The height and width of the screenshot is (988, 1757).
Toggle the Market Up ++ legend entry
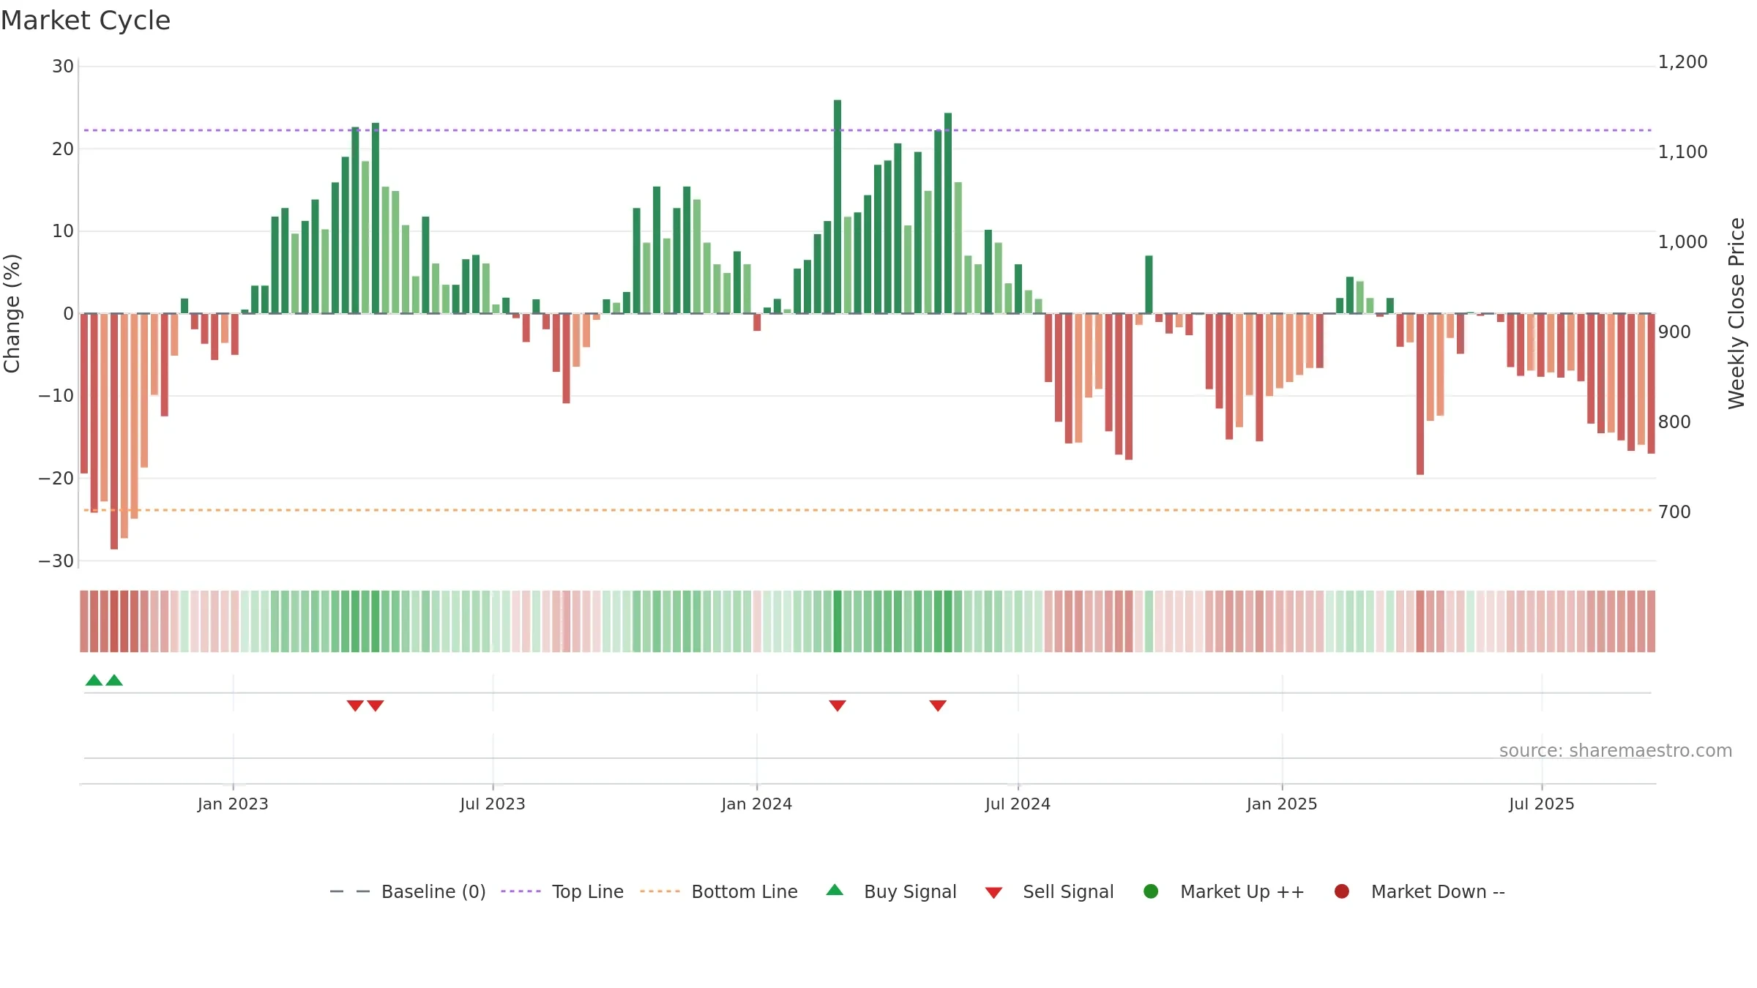pos(1223,891)
